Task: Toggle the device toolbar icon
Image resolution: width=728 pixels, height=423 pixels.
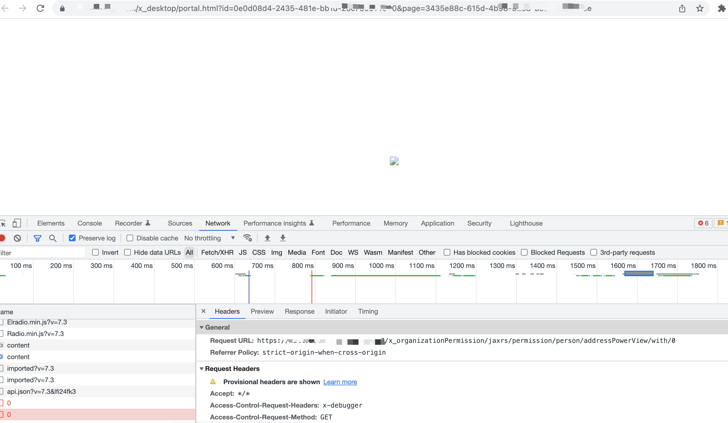Action: pyautogui.click(x=17, y=223)
